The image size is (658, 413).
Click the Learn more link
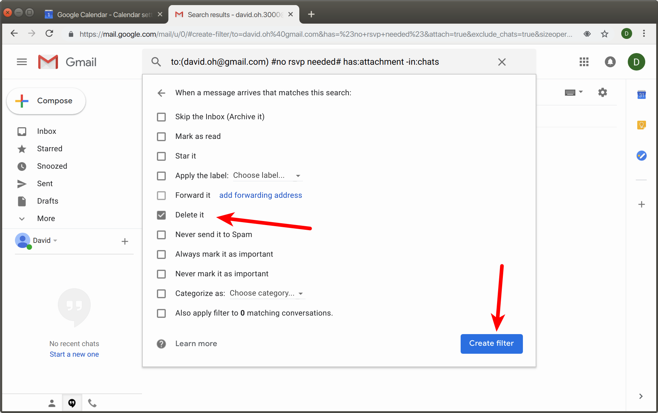point(196,344)
